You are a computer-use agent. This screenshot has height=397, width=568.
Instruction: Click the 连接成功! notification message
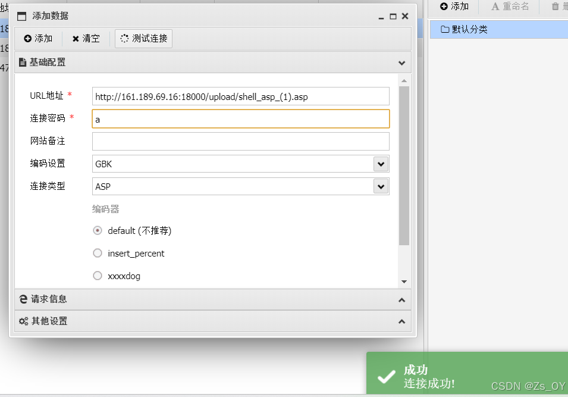click(x=429, y=383)
